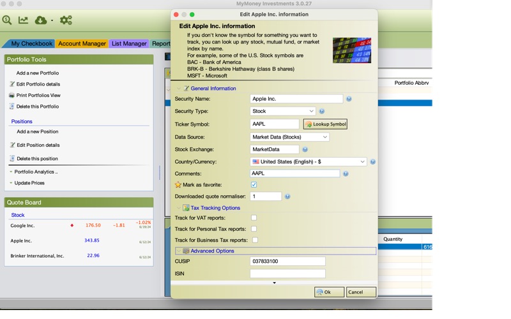Click the red down arrow beside Google Inc.
511x319 pixels.
coord(72,225)
